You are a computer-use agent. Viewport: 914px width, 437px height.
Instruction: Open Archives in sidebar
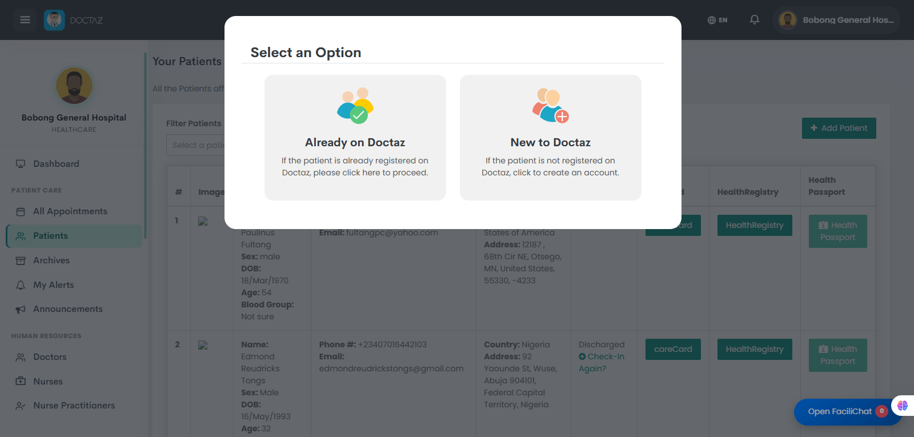tap(74, 260)
